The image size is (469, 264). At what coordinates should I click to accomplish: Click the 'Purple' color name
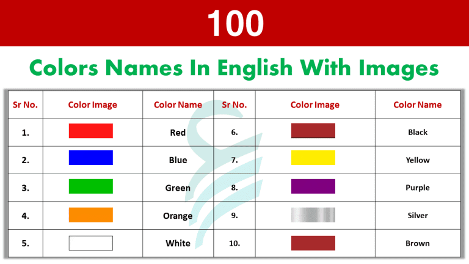pos(418,188)
